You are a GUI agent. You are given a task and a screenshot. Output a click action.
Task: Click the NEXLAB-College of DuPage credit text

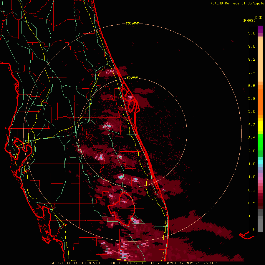(x=237, y=3)
